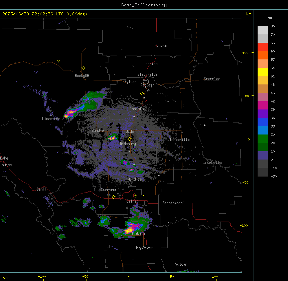Click the 100 tick on the right axis

point(246,53)
